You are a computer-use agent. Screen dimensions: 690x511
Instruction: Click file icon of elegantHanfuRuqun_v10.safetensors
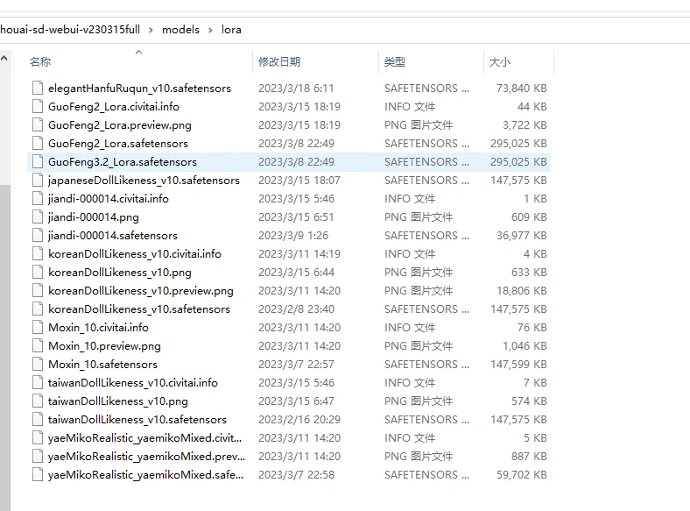pyautogui.click(x=38, y=89)
